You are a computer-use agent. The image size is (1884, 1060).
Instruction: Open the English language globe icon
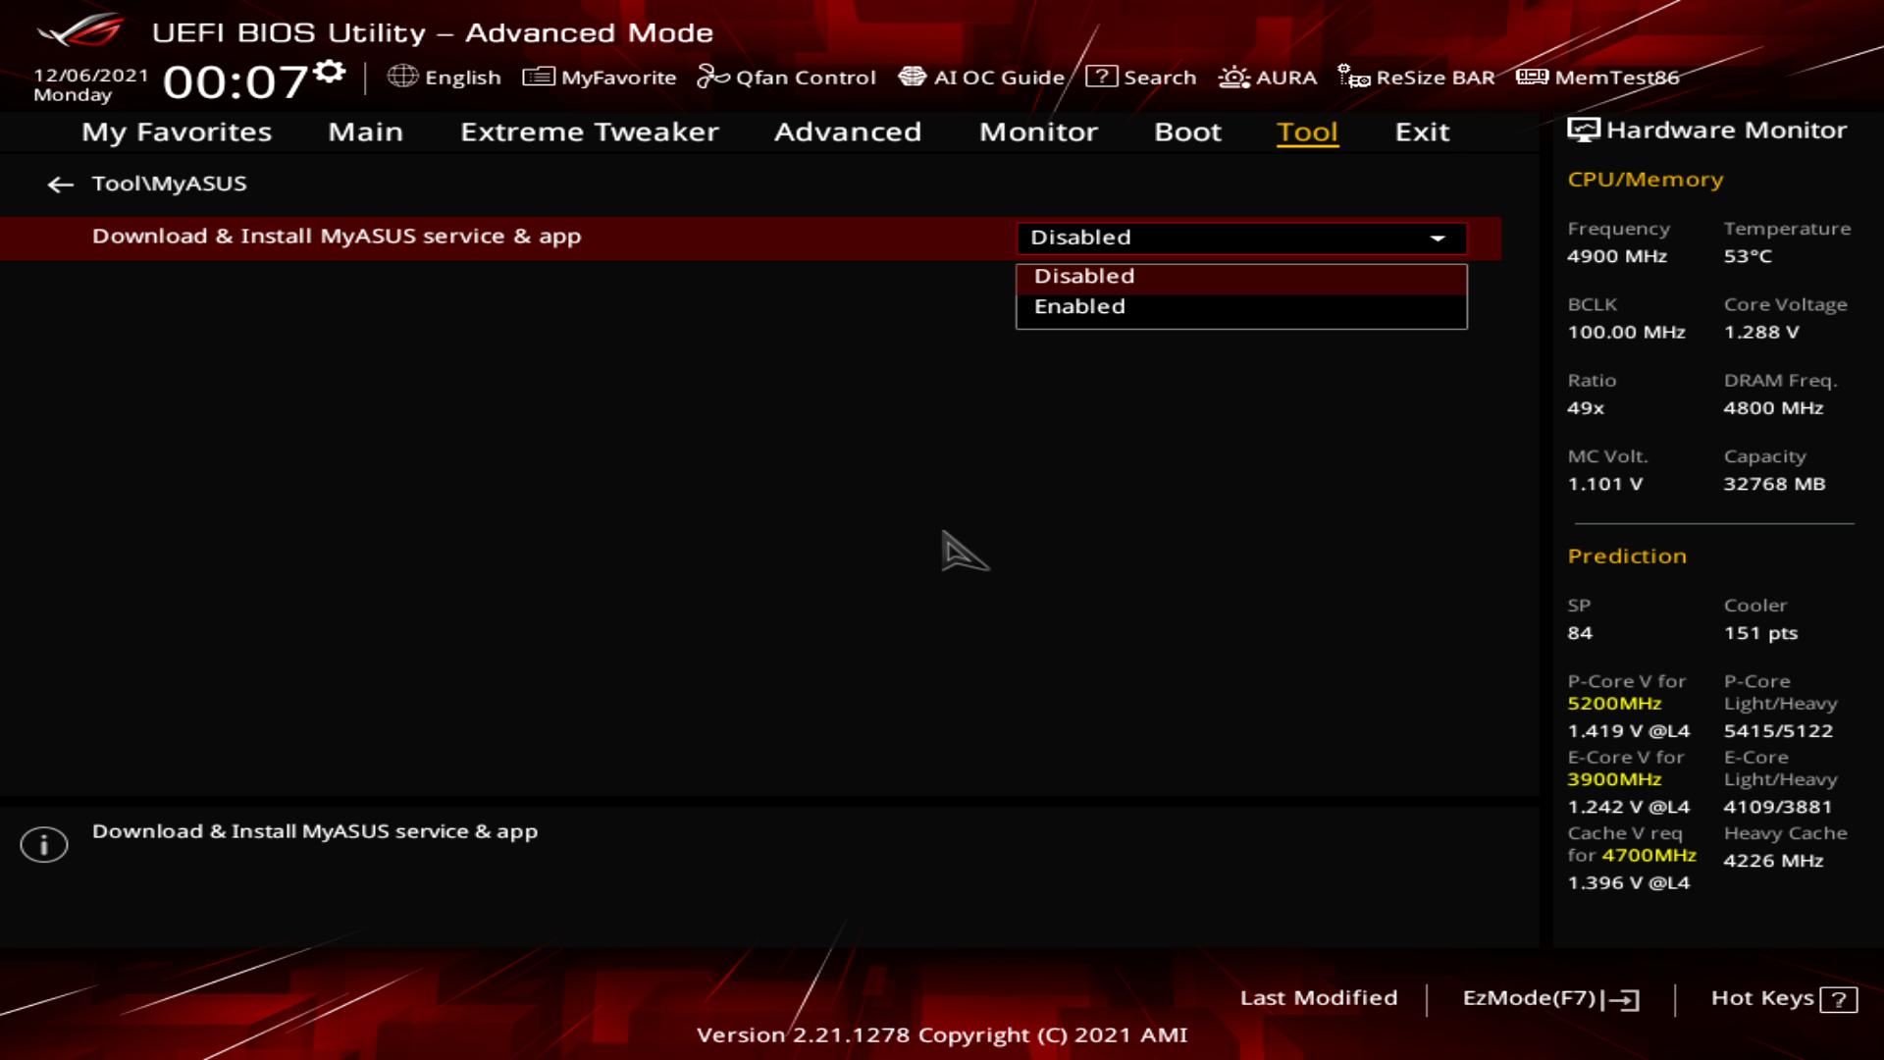pos(402,77)
